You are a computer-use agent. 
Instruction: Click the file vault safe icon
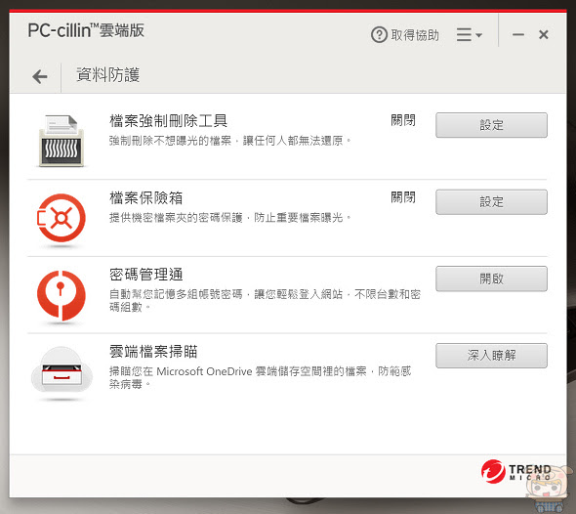pos(62,218)
